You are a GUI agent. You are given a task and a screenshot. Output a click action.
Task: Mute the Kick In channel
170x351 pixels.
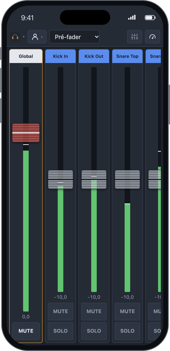coord(60,311)
